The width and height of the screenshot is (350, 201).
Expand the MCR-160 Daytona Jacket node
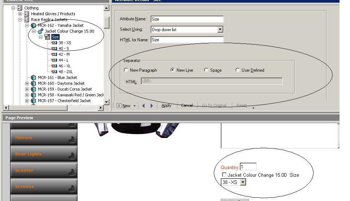[x=27, y=83]
